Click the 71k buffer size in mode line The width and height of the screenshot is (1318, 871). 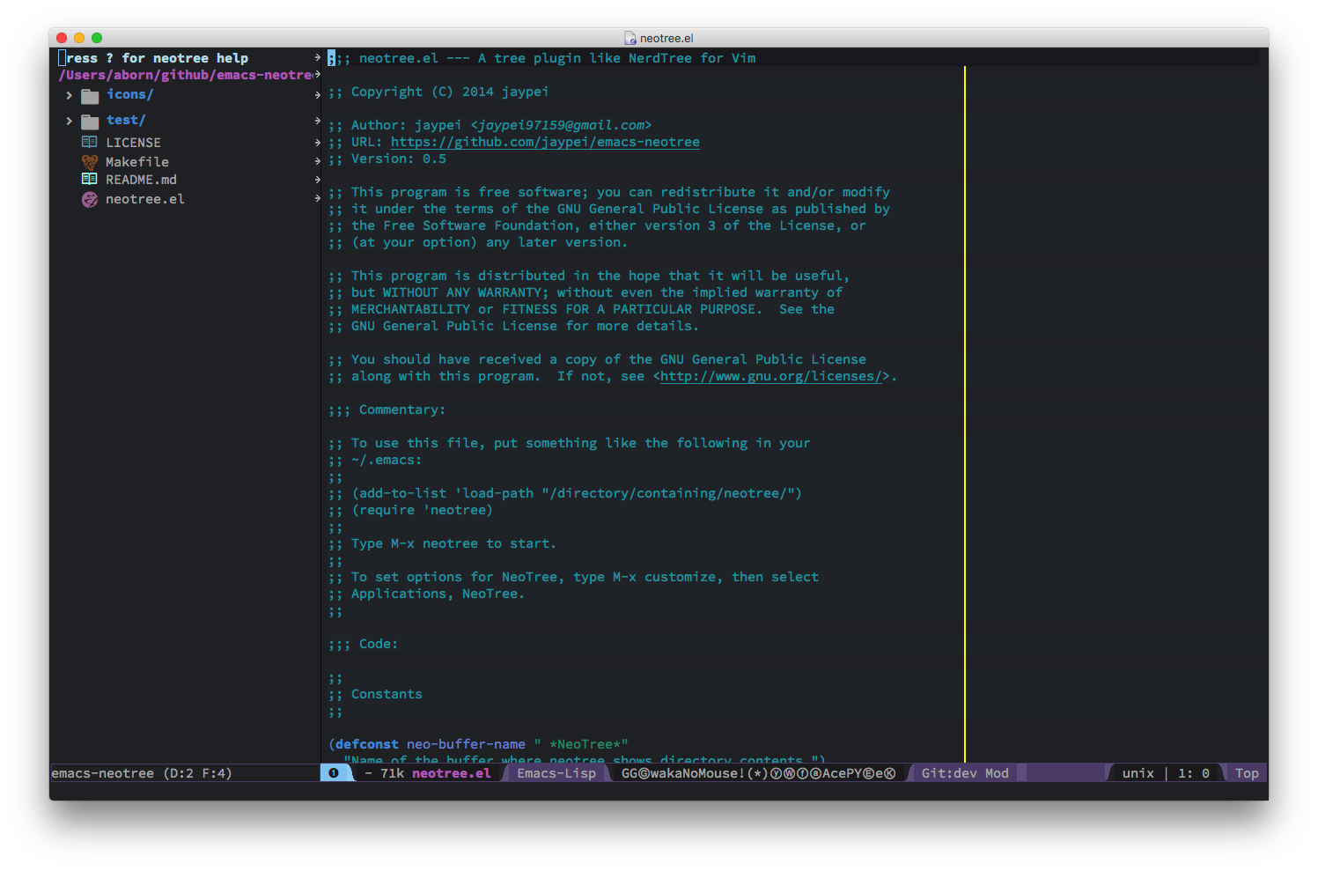click(392, 773)
